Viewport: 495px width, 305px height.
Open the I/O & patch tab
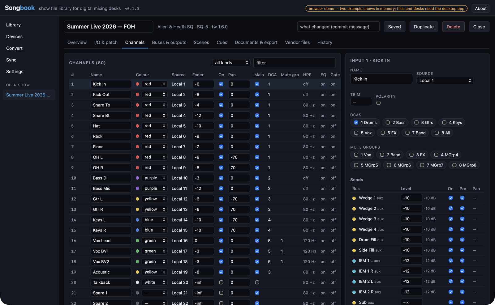pos(106,42)
